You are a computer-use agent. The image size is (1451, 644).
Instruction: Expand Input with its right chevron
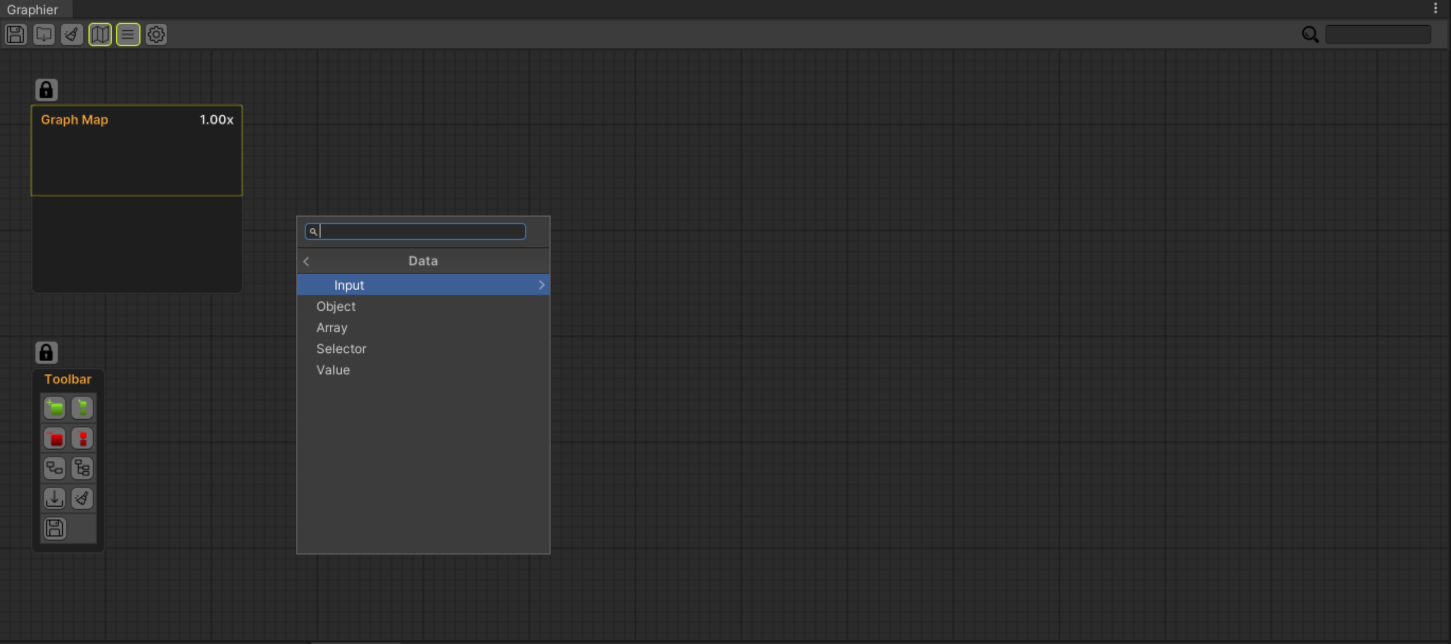(x=542, y=285)
